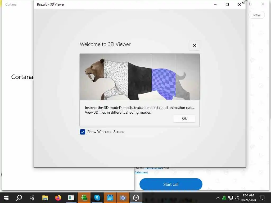Viewport: 271px width, 203px height.
Task: Open the green people app on the taskbar
Action: [x=84, y=198]
